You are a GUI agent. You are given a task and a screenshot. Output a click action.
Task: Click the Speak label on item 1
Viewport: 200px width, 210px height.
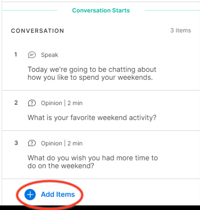(x=49, y=55)
